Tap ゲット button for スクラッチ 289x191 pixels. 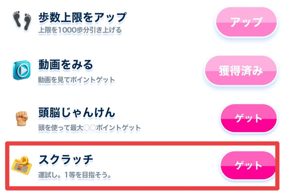248,166
